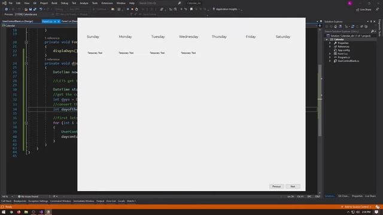This screenshot has width=383, height=215.
Task: Open the notification center icon
Action: (376, 212)
